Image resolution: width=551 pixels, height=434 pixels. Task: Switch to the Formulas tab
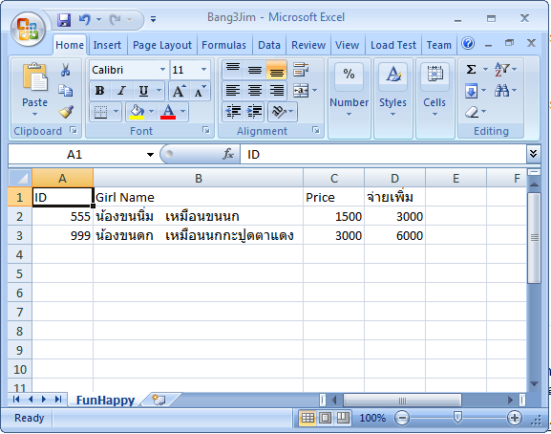[x=223, y=45]
